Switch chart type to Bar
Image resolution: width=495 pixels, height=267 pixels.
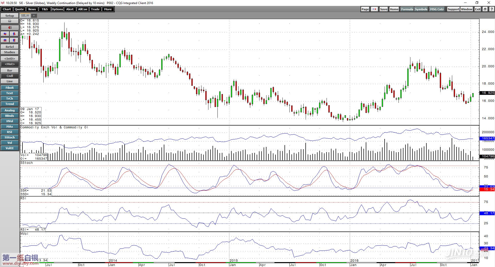point(10,70)
